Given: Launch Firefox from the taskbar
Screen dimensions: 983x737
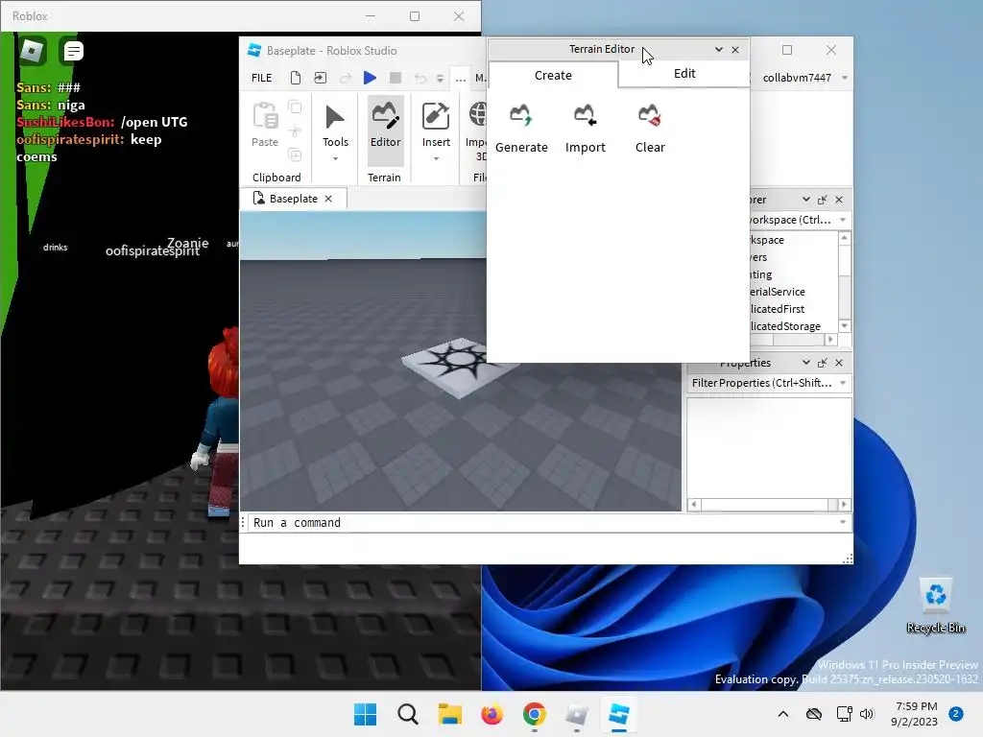Looking at the screenshot, I should pyautogui.click(x=492, y=714).
